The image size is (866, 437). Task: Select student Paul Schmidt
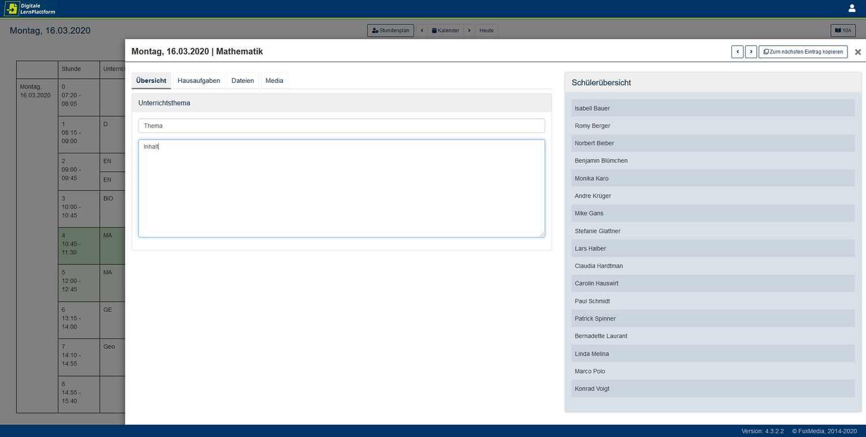(x=713, y=301)
